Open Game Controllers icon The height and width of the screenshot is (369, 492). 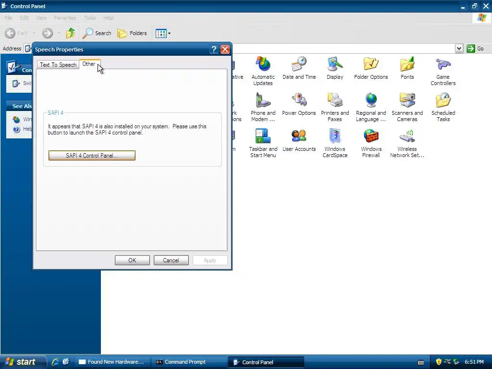point(443,71)
